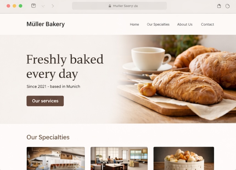Click the tabs overview icon at top right
Screen dimensions: 236x170
227,6
